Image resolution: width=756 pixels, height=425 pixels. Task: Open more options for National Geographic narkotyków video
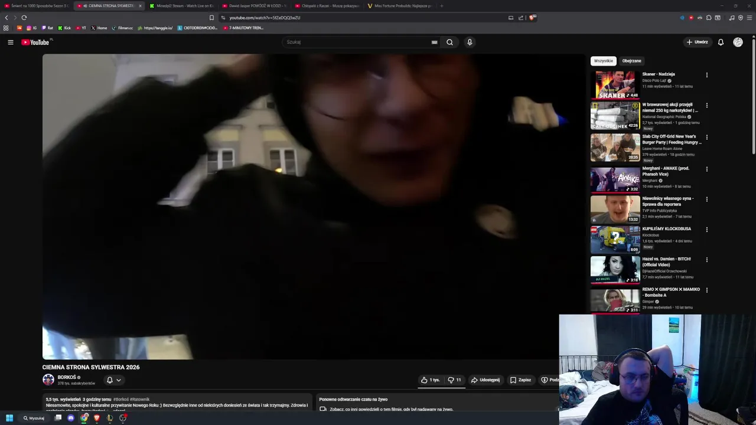(706, 106)
